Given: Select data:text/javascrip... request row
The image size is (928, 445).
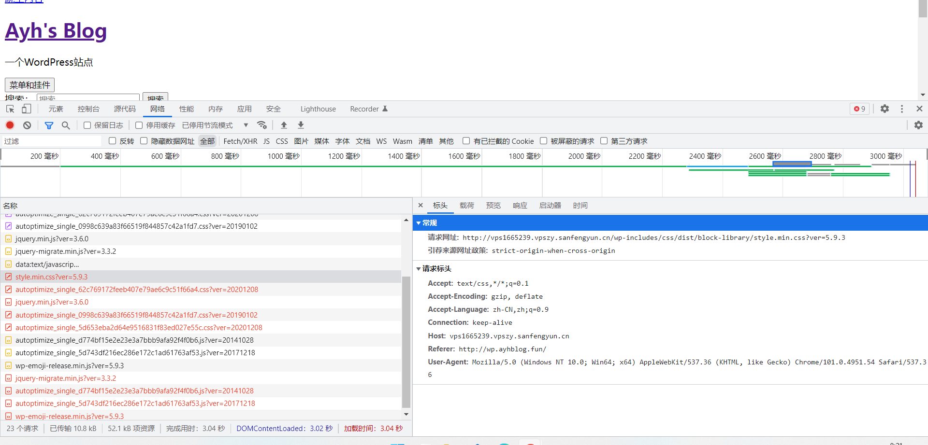Looking at the screenshot, I should [x=201, y=264].
